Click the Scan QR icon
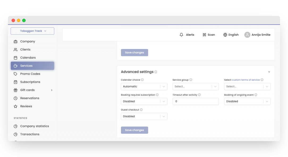The height and width of the screenshot is (157, 288). point(204,34)
